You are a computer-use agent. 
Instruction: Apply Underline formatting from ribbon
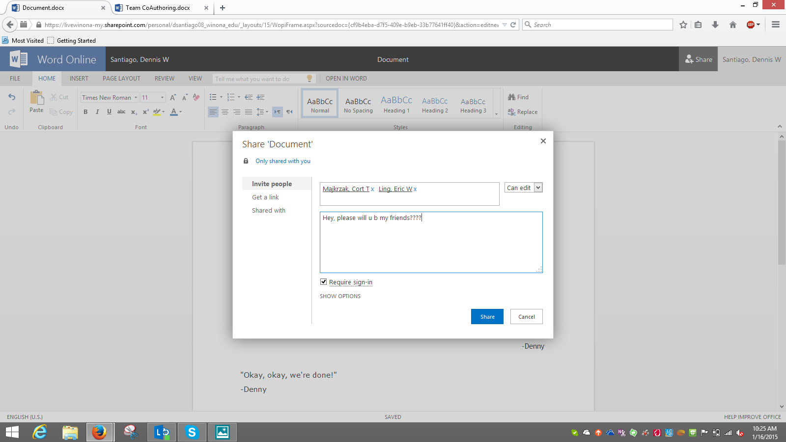pyautogui.click(x=109, y=112)
